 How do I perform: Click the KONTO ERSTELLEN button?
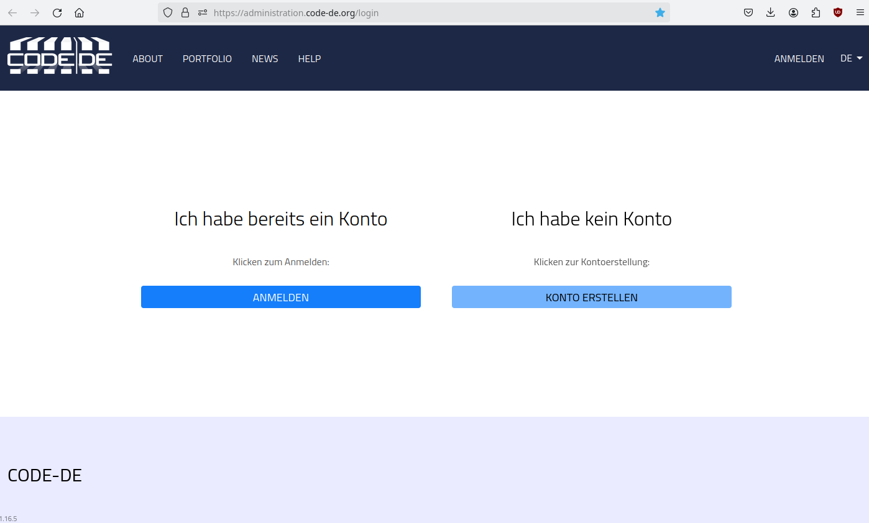tap(592, 297)
